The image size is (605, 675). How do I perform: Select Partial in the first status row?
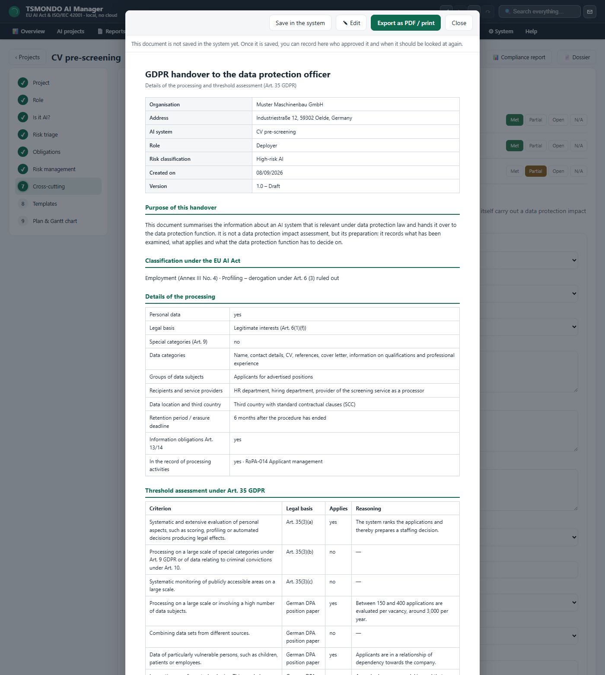535,120
